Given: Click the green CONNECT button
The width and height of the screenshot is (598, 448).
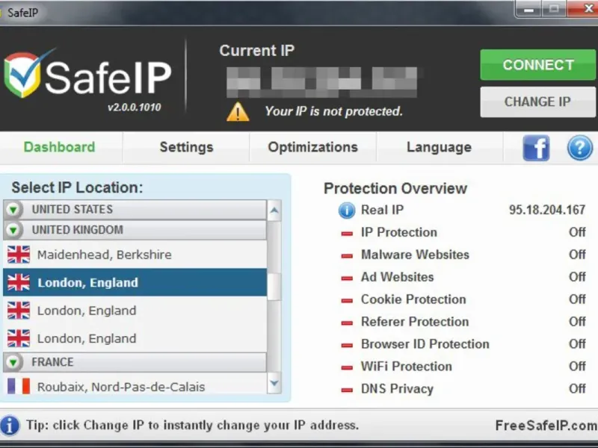Looking at the screenshot, I should [537, 65].
